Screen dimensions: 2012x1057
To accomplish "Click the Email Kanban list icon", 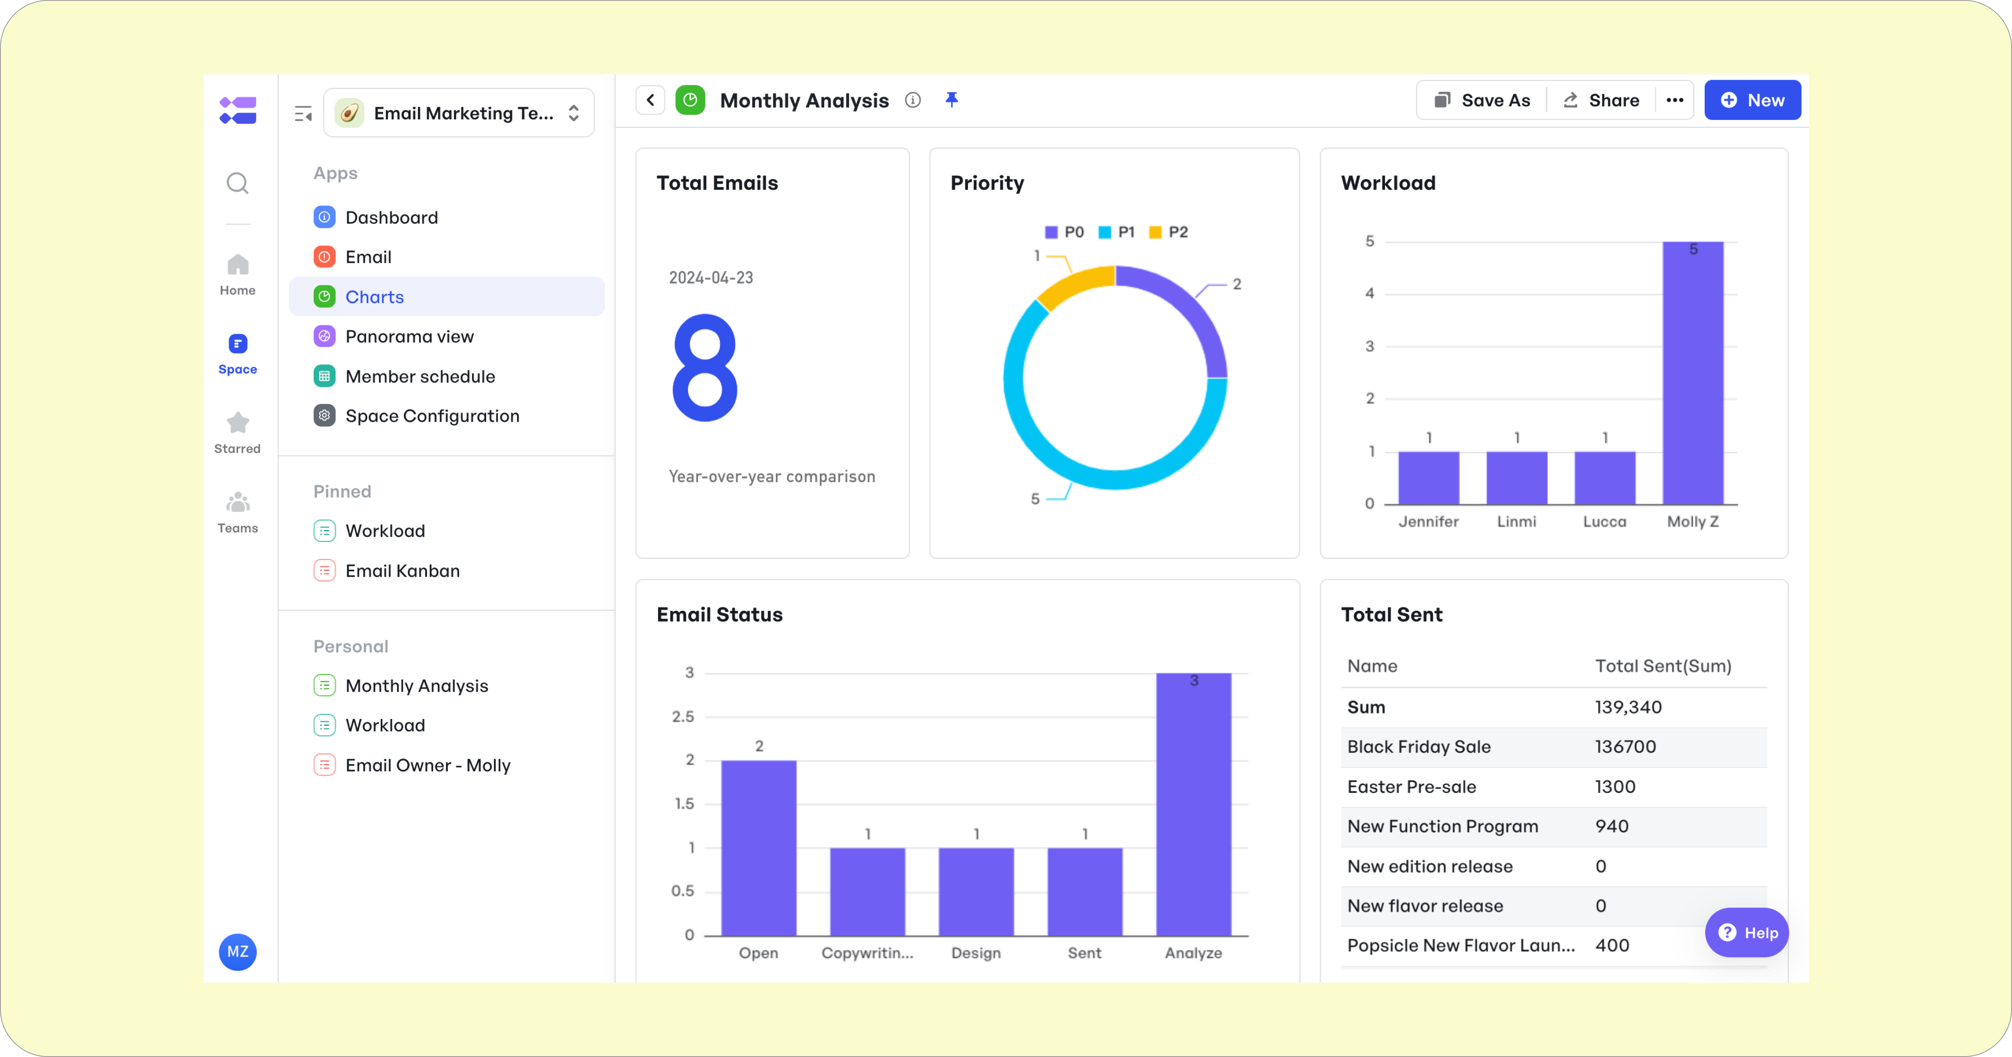I will coord(324,571).
